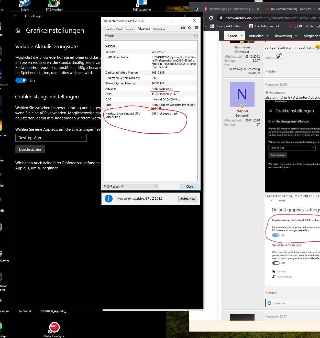Image resolution: width=320 pixels, height=338 pixels.
Task: Open the AMD Radeon VII GPU selector dropdown
Action: [x=130, y=187]
